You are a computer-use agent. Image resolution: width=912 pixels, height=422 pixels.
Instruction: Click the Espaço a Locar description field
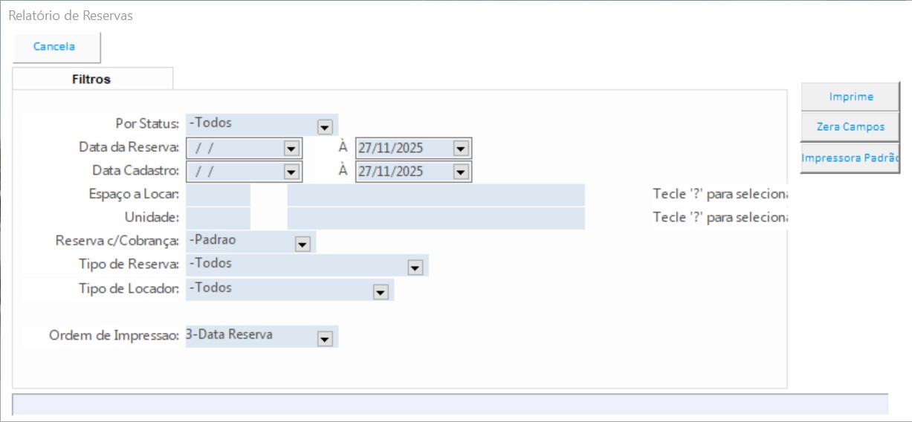pos(436,195)
